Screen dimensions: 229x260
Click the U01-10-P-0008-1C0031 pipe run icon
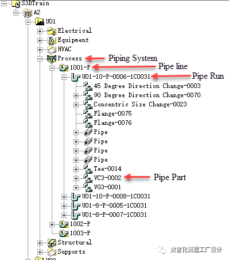pyautogui.click(x=76, y=197)
